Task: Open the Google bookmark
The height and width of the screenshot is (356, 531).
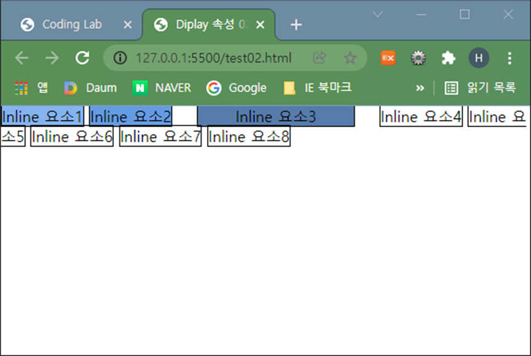Action: (x=236, y=88)
